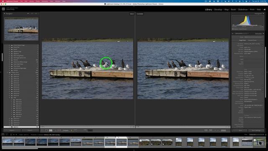Select the highlighted folder row at list bottom
The image size is (268, 151).
point(21,127)
